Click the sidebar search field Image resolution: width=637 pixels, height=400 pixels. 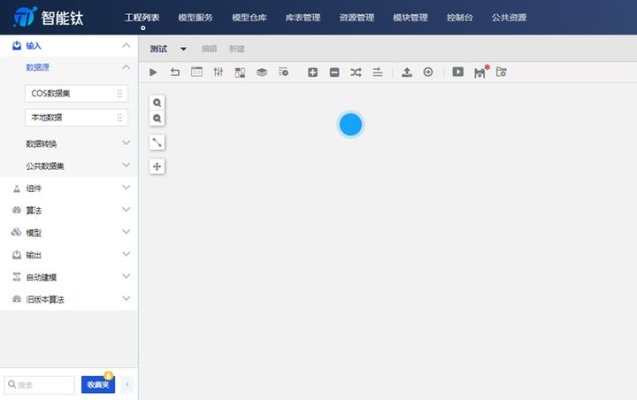[x=40, y=385]
